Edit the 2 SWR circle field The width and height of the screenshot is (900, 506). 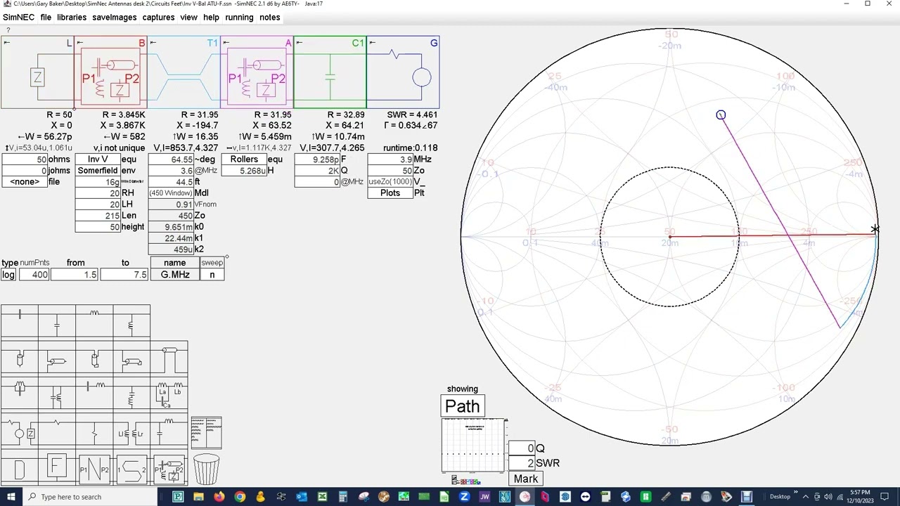(x=522, y=463)
